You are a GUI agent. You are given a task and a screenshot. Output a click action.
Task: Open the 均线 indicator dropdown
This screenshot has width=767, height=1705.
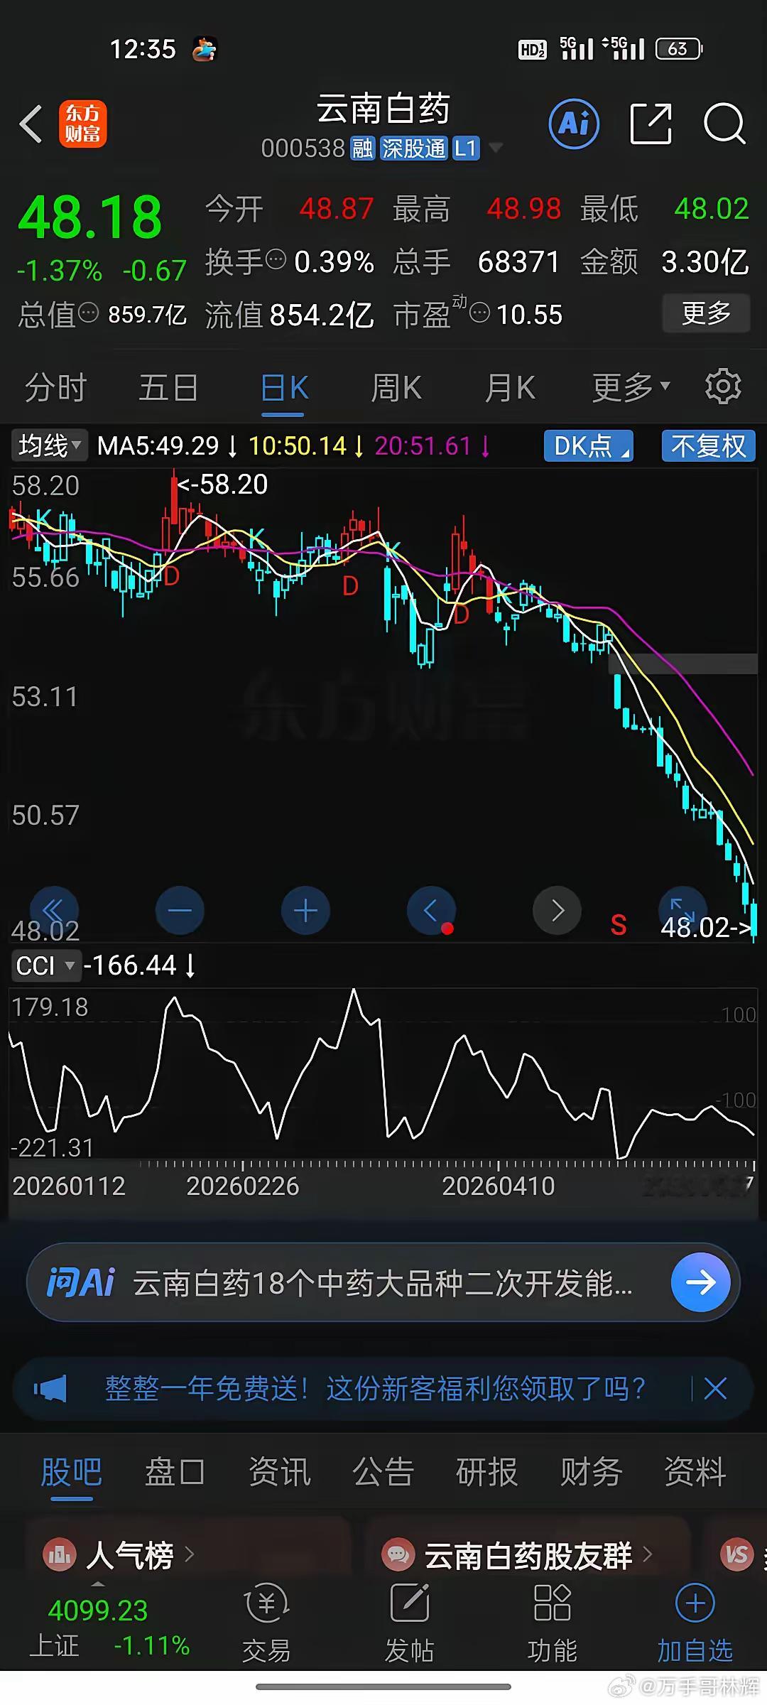click(49, 446)
